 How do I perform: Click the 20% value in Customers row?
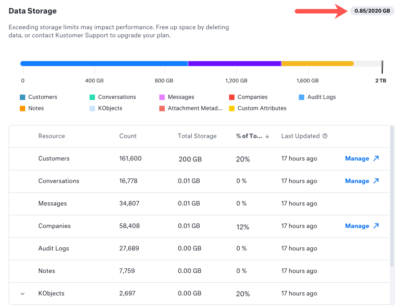[243, 159]
